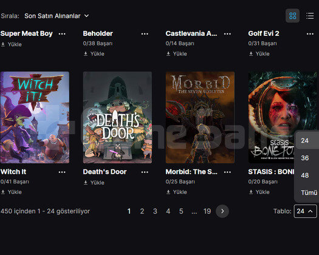Open Witch It three-dot options menu
Image resolution: width=319 pixels, height=255 pixels.
point(62,172)
